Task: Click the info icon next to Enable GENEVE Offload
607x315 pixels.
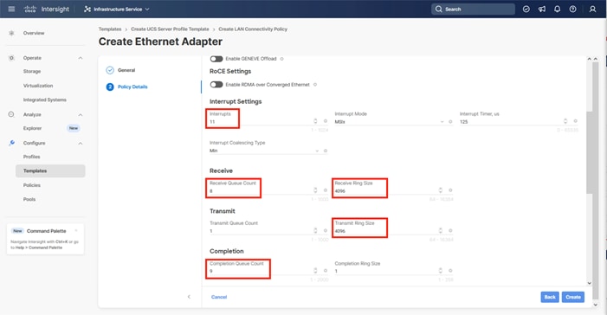Action: (281, 59)
